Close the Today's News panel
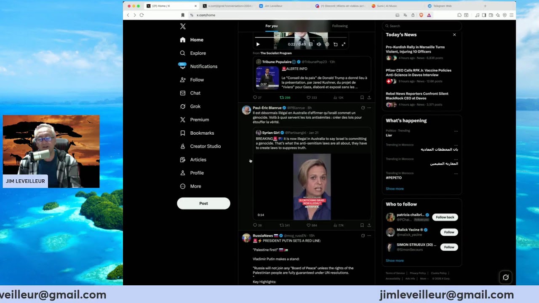The height and width of the screenshot is (303, 539). pyautogui.click(x=454, y=35)
